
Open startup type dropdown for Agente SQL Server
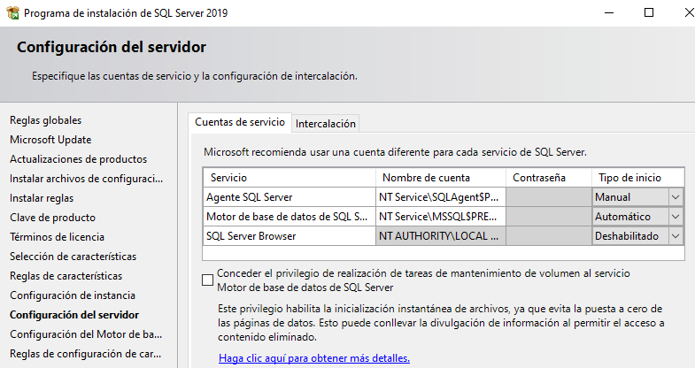tap(676, 197)
